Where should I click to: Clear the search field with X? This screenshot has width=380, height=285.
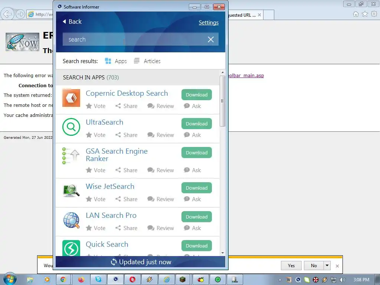pyautogui.click(x=211, y=39)
